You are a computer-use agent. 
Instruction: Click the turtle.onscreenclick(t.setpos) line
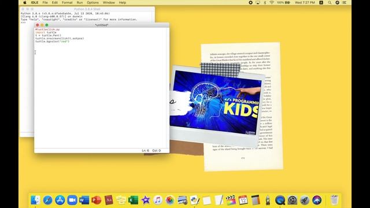60,38
